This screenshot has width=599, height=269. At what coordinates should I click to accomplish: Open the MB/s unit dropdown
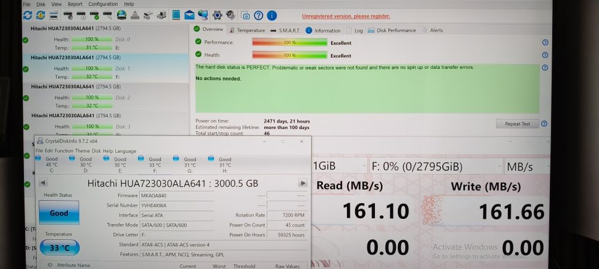[x=528, y=167]
